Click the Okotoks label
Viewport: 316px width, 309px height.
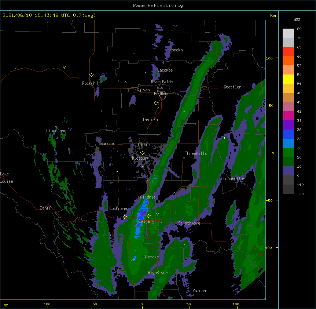pyautogui.click(x=151, y=257)
